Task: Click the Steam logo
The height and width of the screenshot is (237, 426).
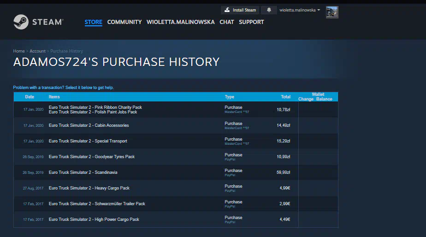Action: click(x=38, y=22)
